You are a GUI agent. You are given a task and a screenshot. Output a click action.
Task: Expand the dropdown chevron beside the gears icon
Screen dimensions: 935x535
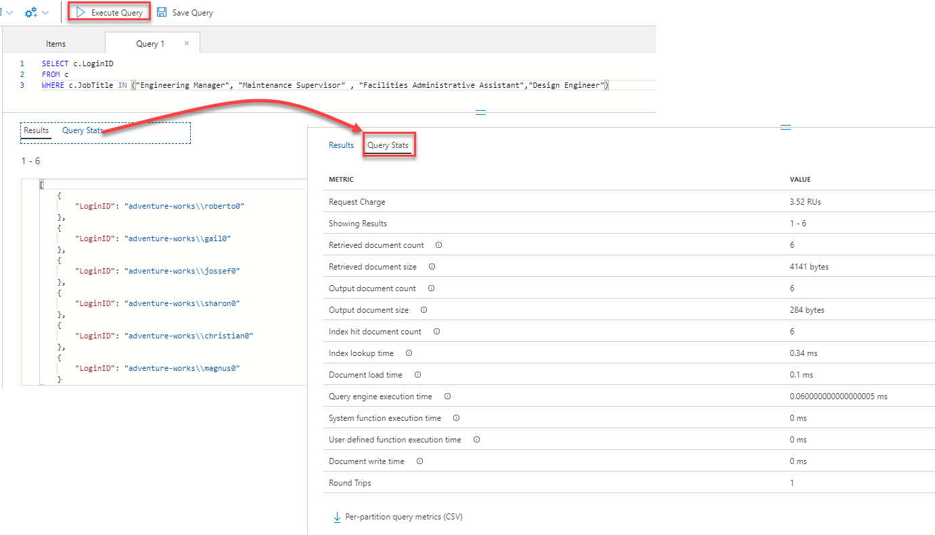point(45,13)
